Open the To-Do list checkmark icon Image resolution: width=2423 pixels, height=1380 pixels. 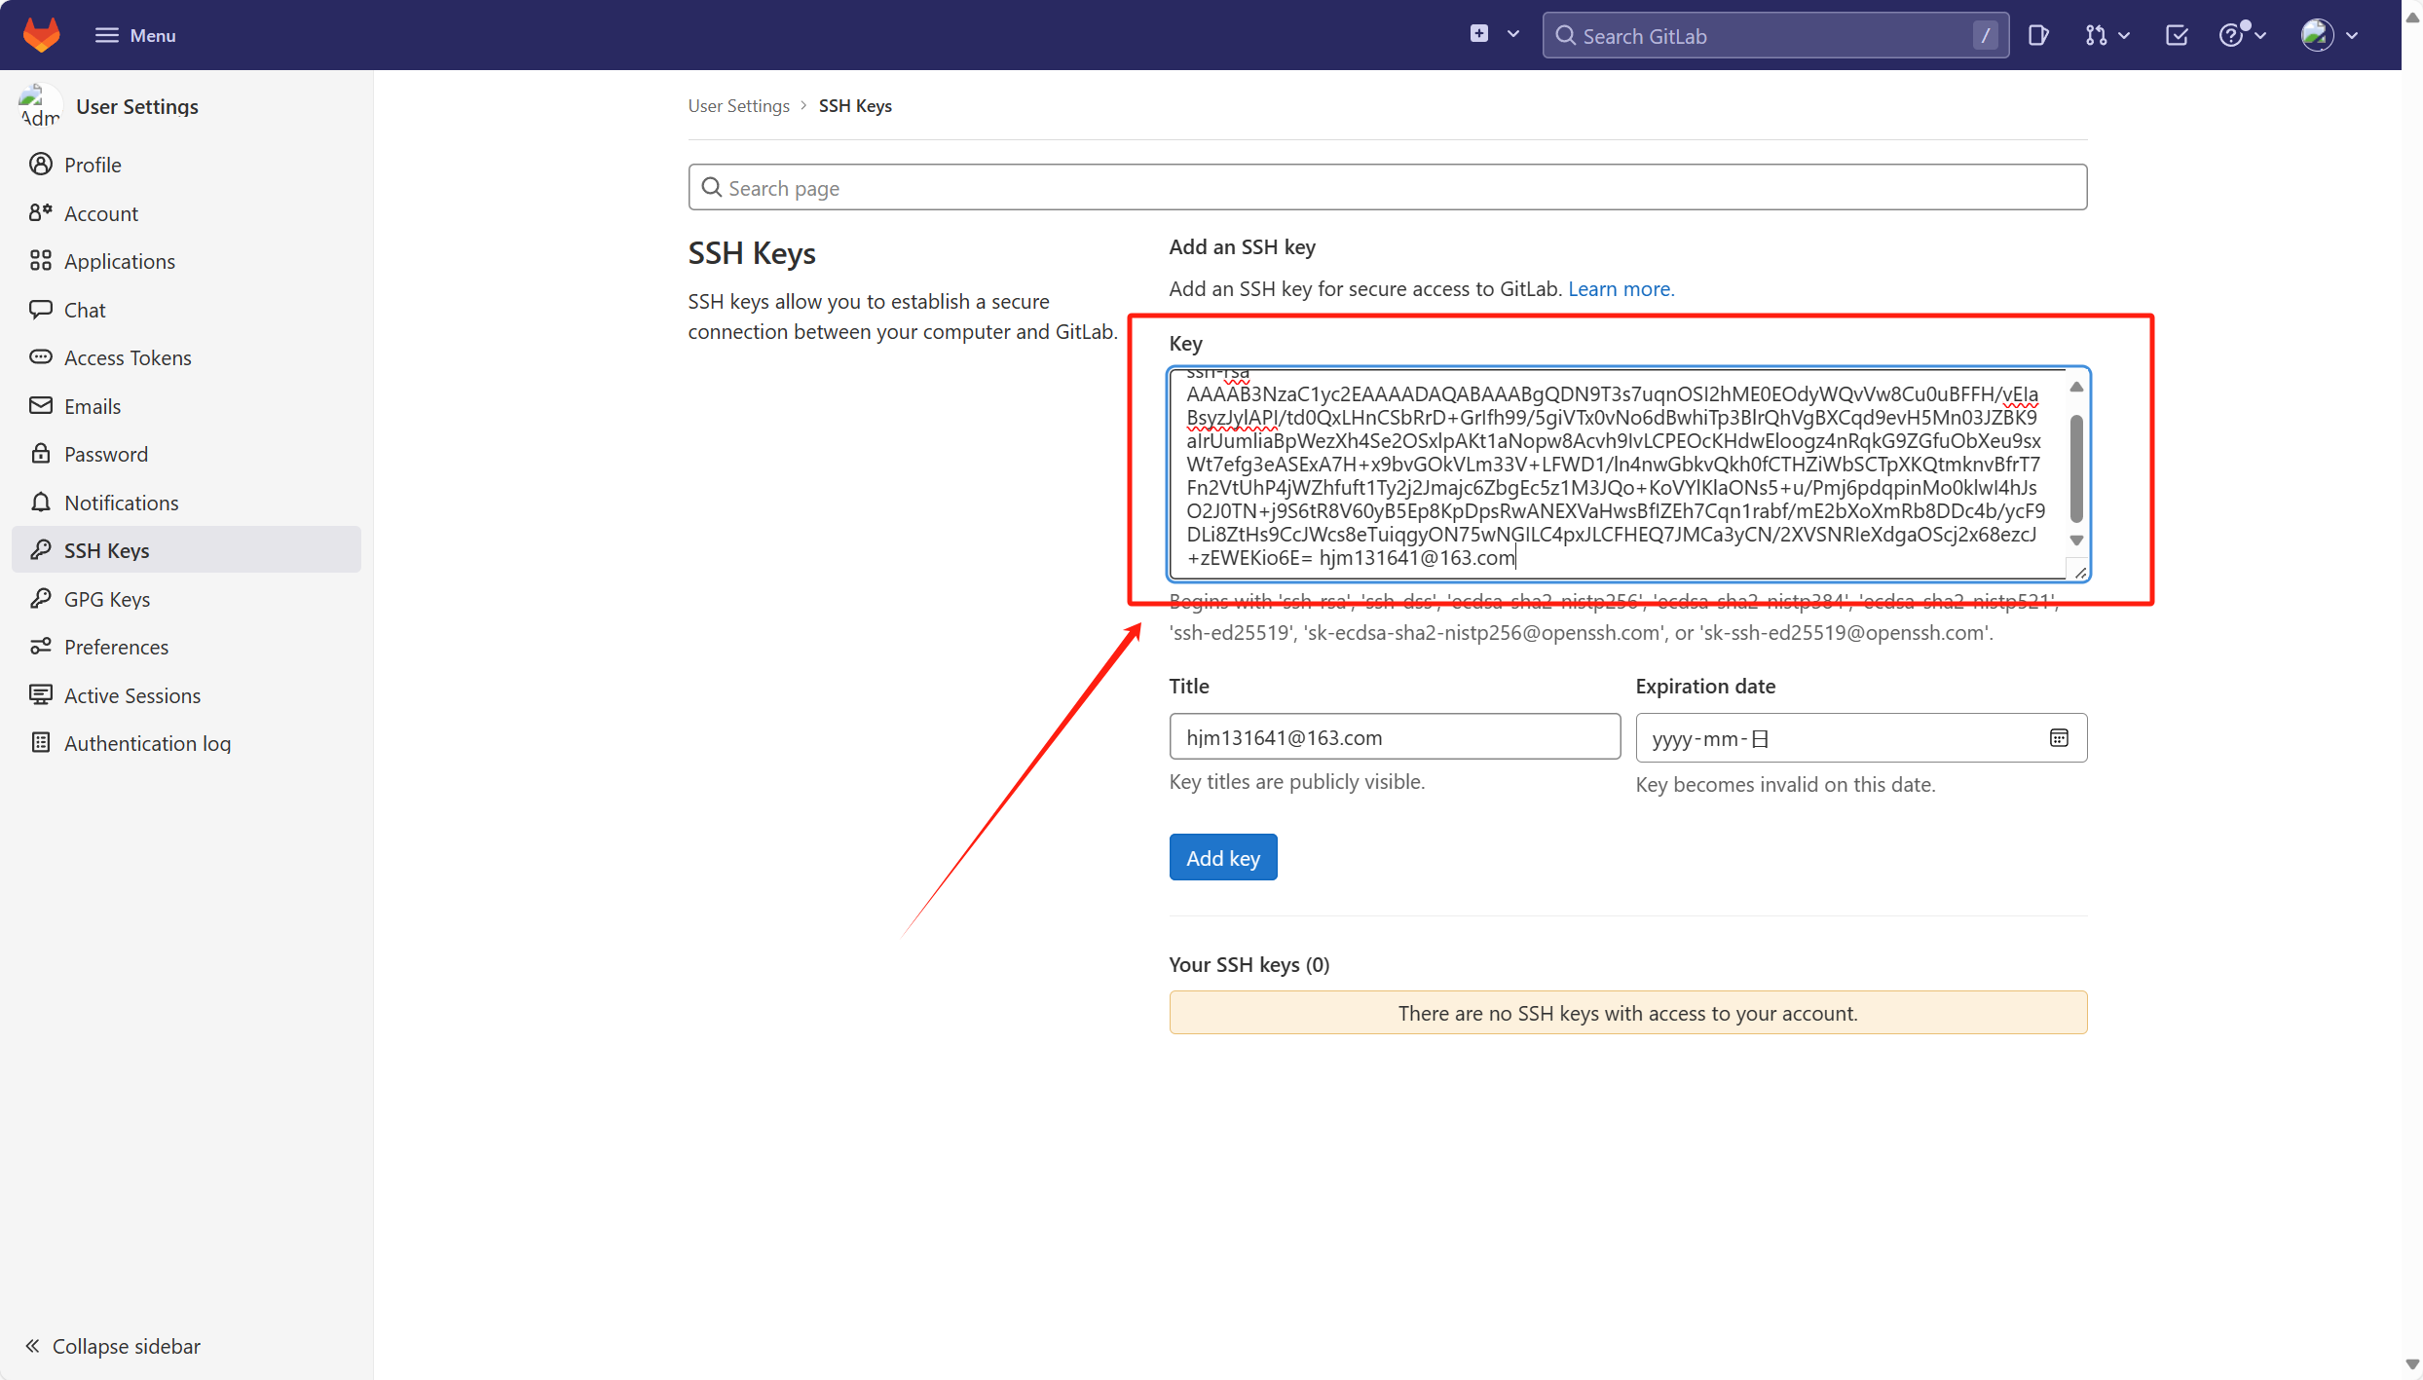(2177, 36)
